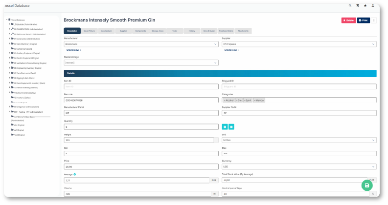Image resolution: width=388 pixels, height=205 pixels.
Task: Click Create new under Supplier
Action: (231, 50)
